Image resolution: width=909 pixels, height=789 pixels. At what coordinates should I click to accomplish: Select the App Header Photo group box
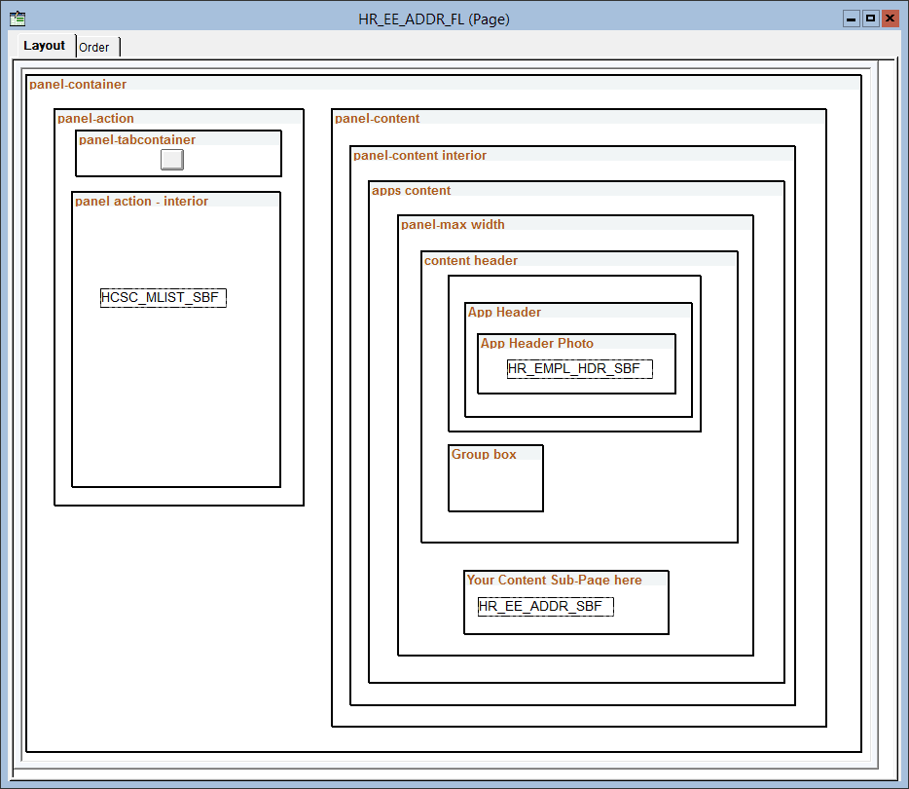(534, 343)
